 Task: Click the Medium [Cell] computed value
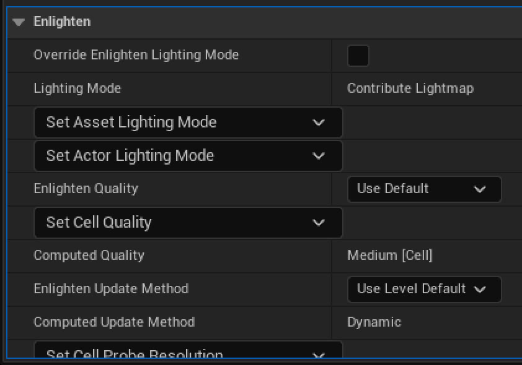(389, 255)
